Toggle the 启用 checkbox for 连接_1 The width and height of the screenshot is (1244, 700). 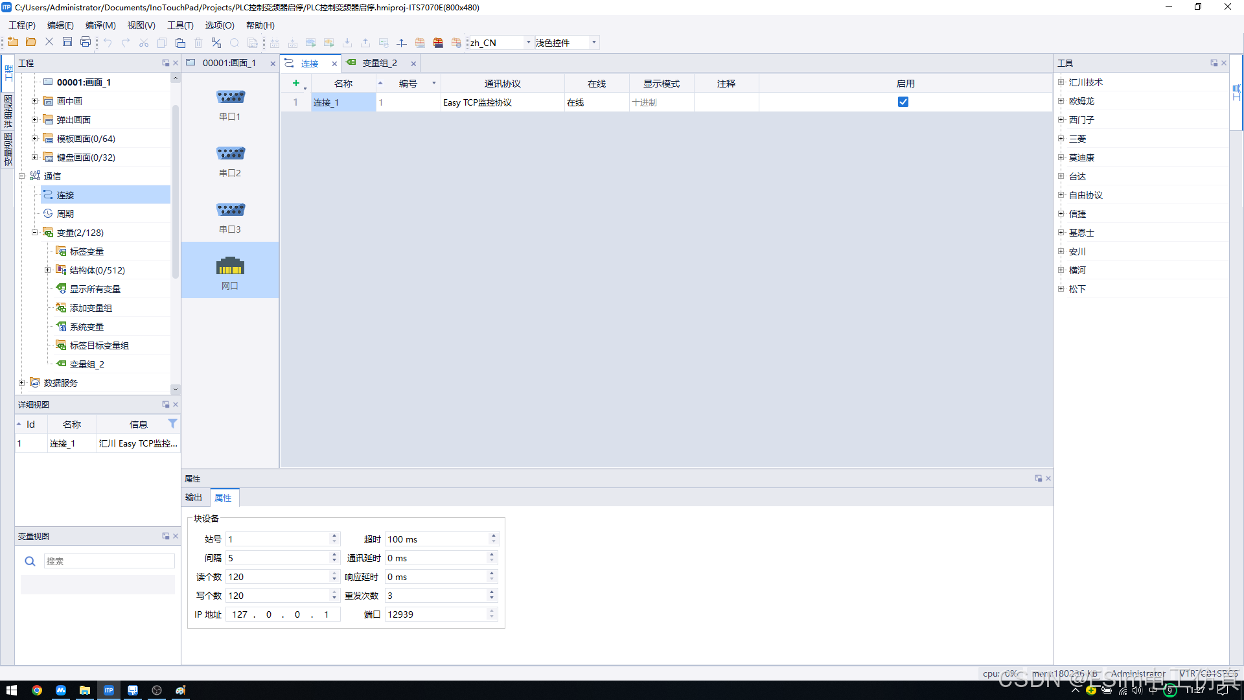pos(903,102)
